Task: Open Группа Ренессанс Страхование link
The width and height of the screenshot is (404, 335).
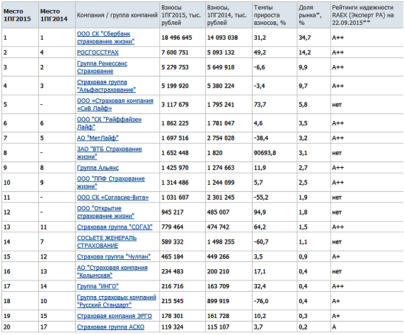Action: (102, 67)
